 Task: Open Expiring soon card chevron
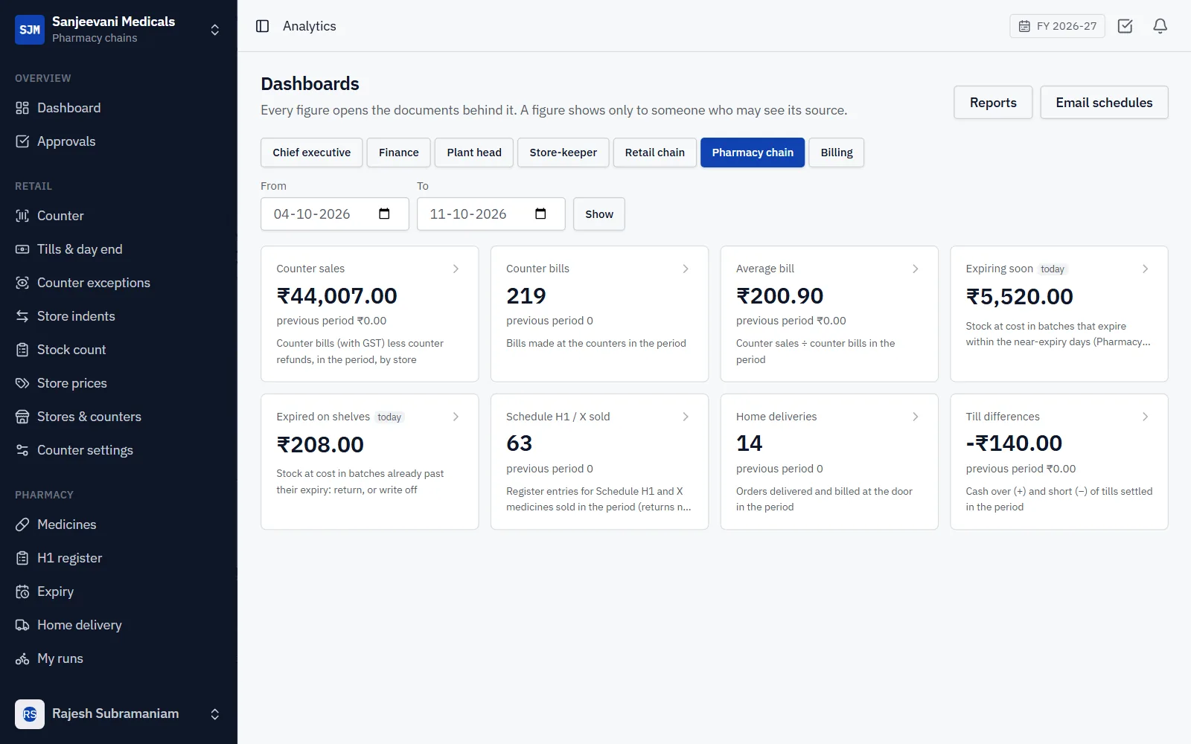pos(1145,269)
